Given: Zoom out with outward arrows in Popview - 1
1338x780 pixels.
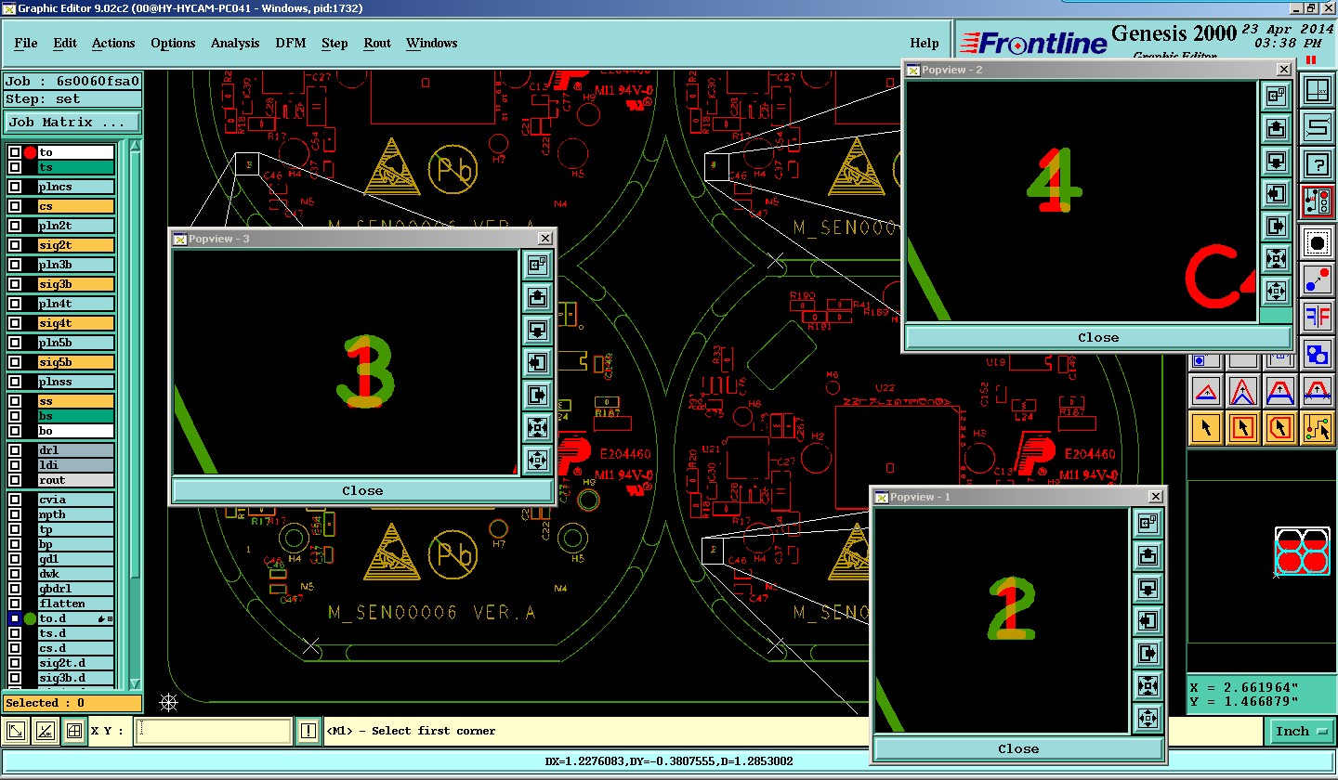Looking at the screenshot, I should [1148, 718].
